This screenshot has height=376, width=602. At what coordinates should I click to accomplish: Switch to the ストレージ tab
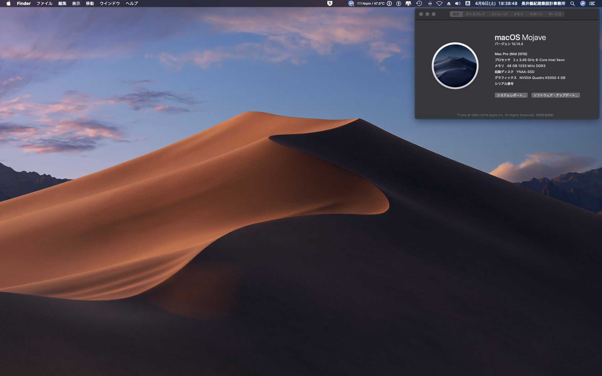[499, 14]
